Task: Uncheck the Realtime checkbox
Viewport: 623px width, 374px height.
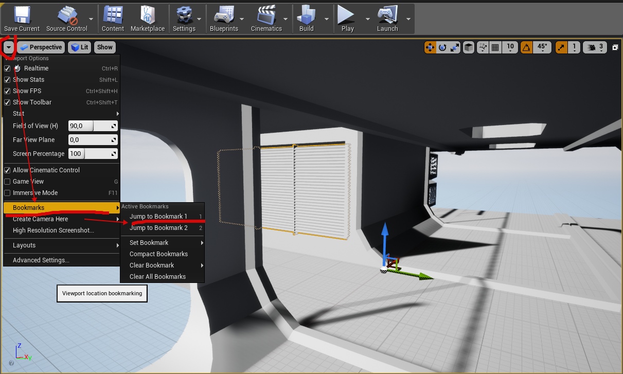Action: (7, 68)
